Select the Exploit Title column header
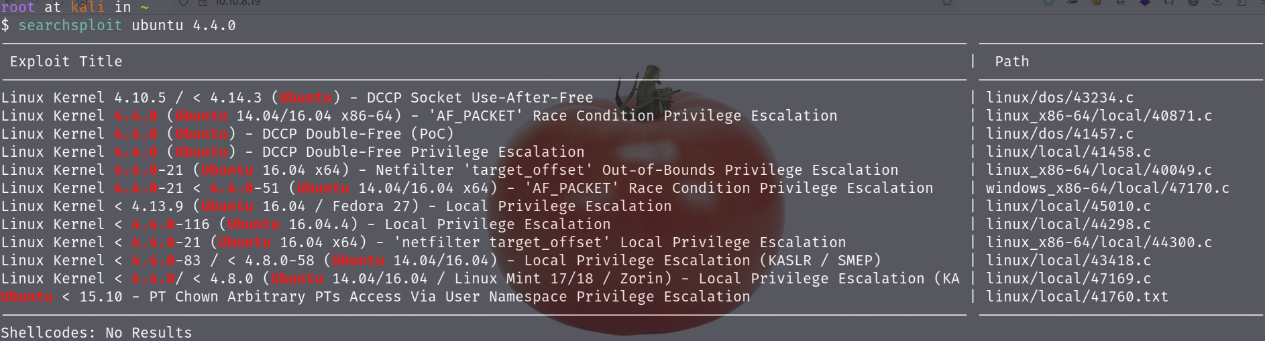1265x341 pixels. 66,62
